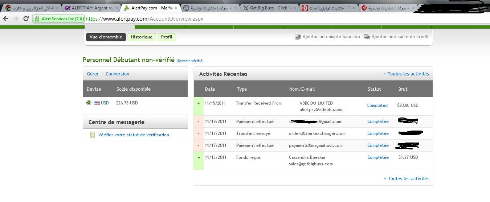Image resolution: width=490 pixels, height=202 pixels.
Task: Click orders@alertexchanger.com email text
Action: click(x=317, y=133)
